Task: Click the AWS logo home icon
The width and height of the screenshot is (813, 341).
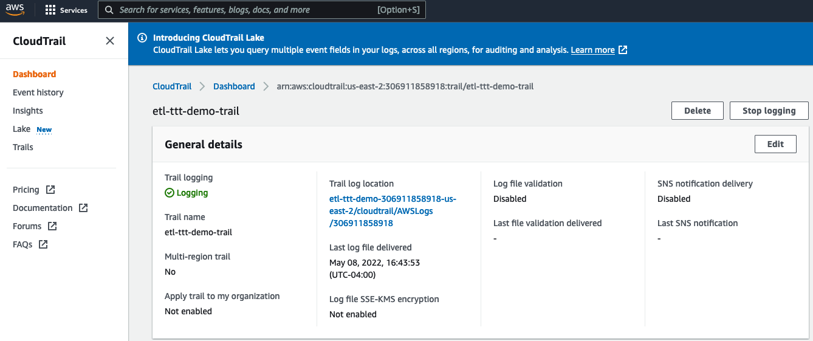Action: [15, 10]
